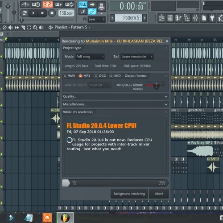
Task: Toggle the 3.2 countdown before recording
Action: [47, 4]
